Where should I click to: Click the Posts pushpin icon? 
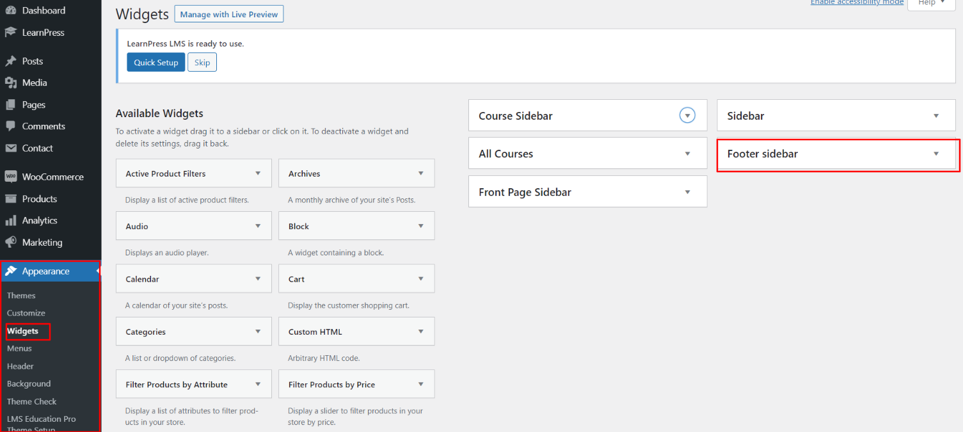11,61
